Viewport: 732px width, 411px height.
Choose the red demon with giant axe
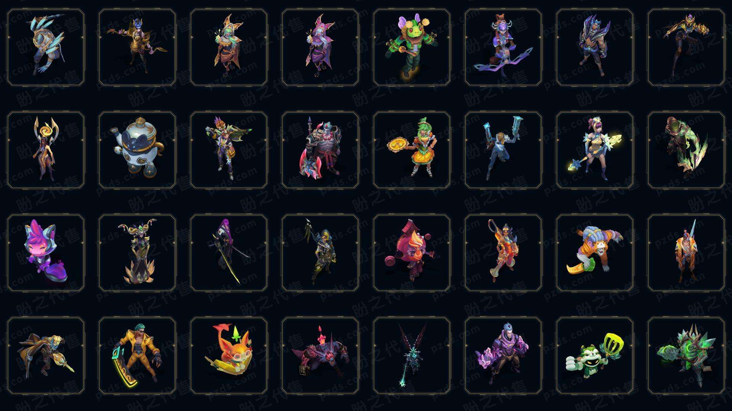pyautogui.click(x=320, y=150)
